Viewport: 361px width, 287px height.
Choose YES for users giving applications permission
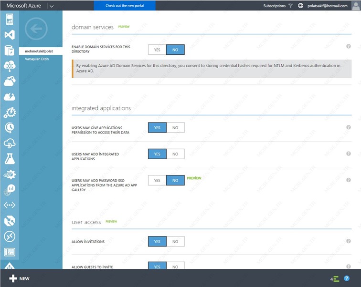(x=157, y=128)
